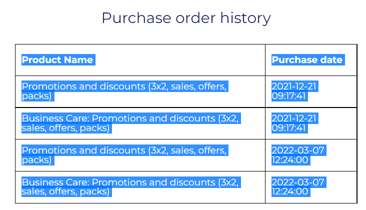366x210 pixels.
Task: Click "sales, offers, packs)" line in second data row
Action: point(65,127)
